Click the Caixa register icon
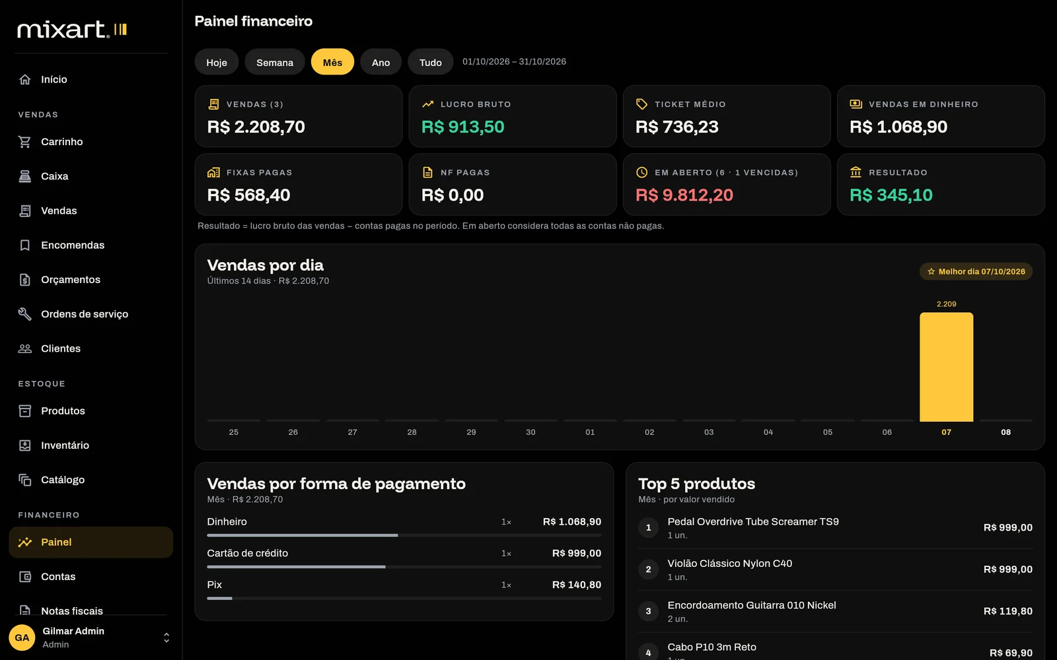Screen dimensions: 1057x660 pos(25,176)
